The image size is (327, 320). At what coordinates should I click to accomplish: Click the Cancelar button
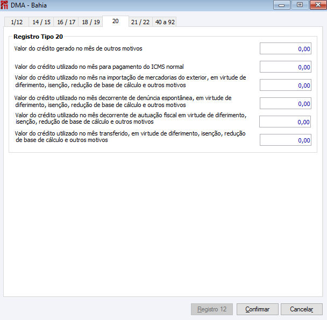coord(302,309)
